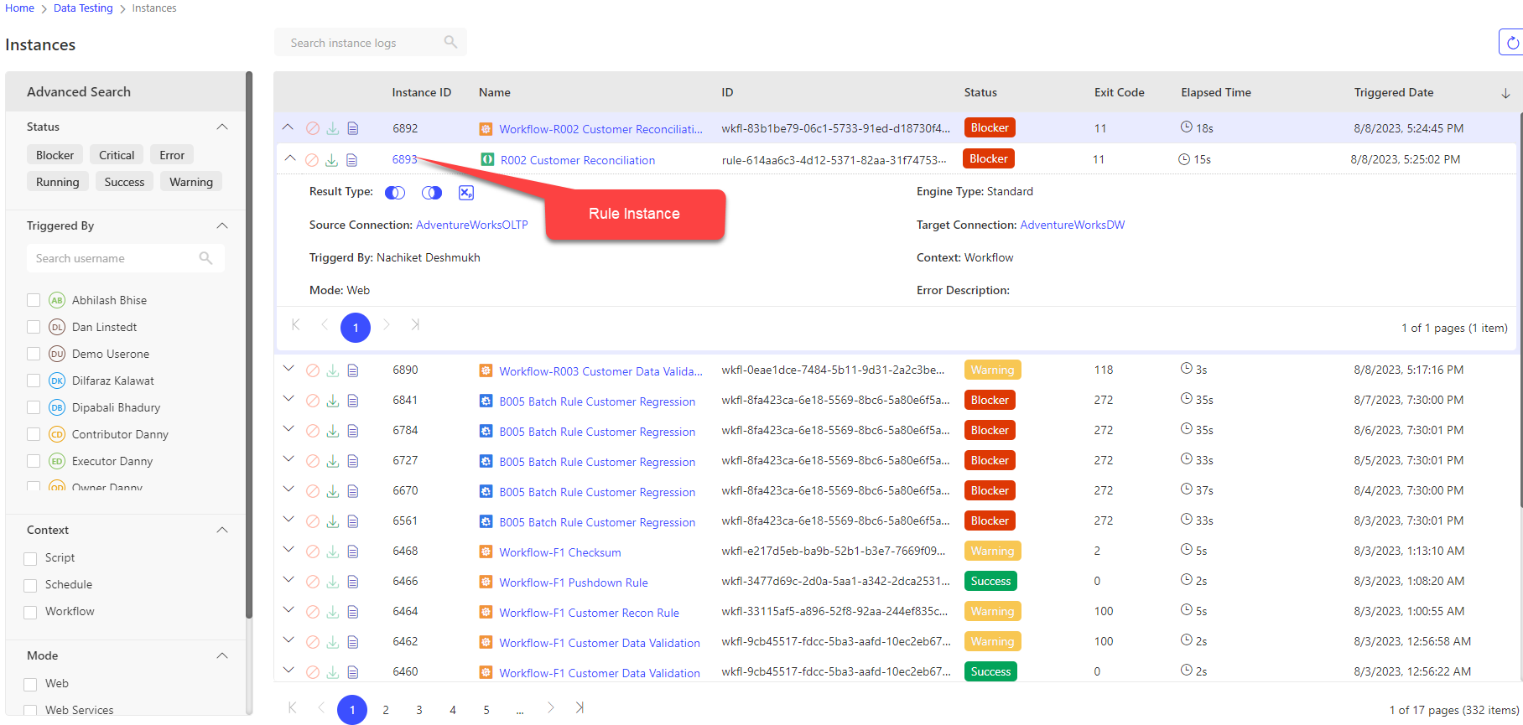Download results for instance 6841
Image resolution: width=1523 pixels, height=725 pixels.
pyautogui.click(x=333, y=401)
